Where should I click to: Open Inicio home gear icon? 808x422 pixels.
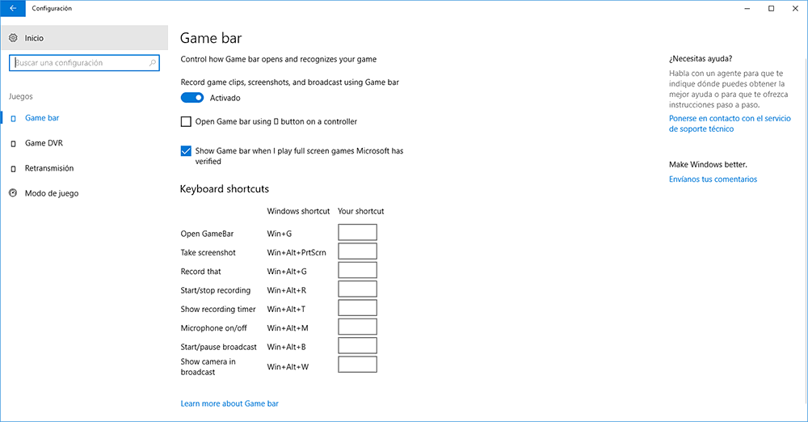click(x=14, y=38)
